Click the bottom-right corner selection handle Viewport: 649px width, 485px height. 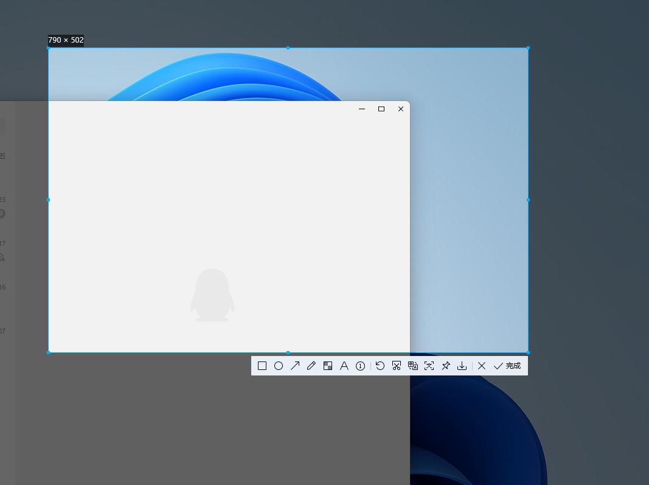tap(528, 352)
